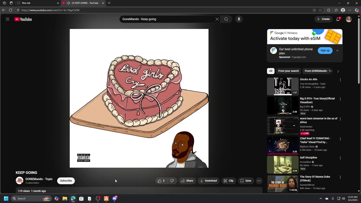This screenshot has width=361, height=203.
Task: Go to YouTube home via logo
Action: coord(23,19)
